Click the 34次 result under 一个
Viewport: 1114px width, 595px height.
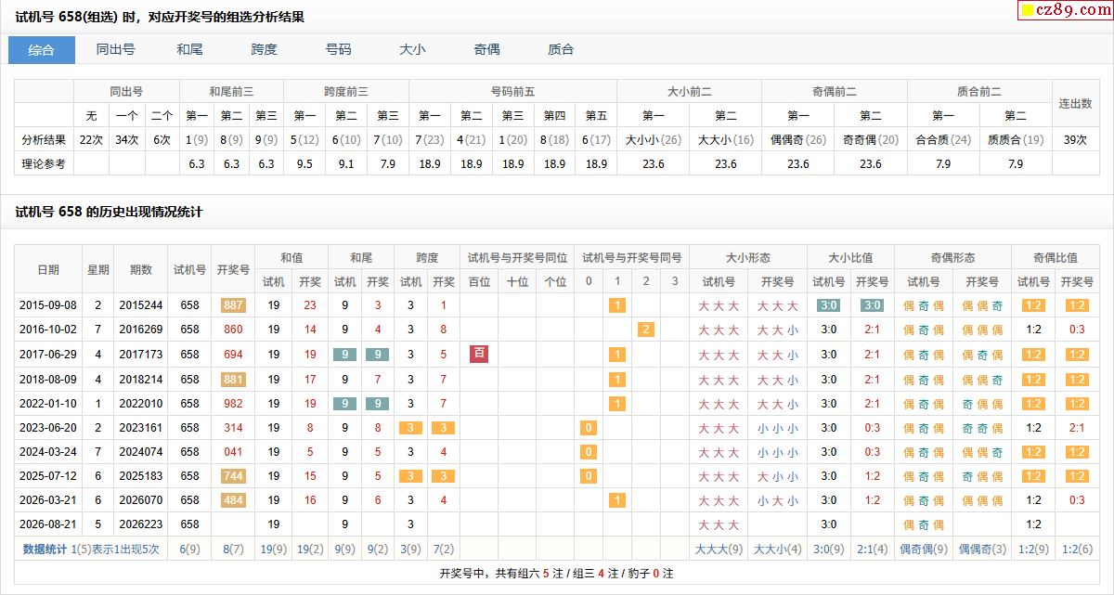coord(126,140)
